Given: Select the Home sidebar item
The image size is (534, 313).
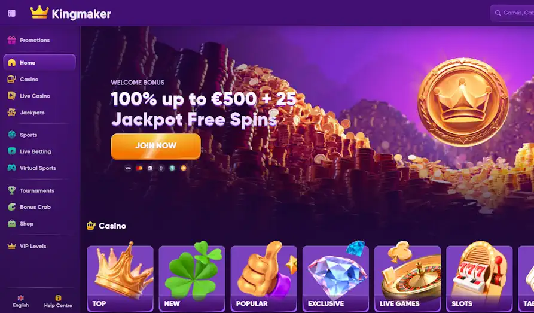Looking at the screenshot, I should (39, 62).
